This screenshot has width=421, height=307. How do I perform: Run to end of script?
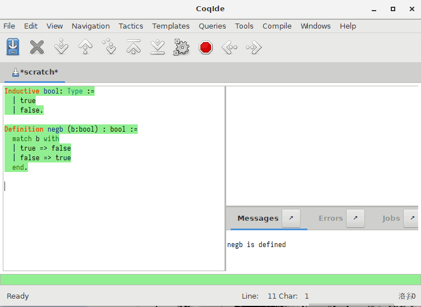pos(157,47)
